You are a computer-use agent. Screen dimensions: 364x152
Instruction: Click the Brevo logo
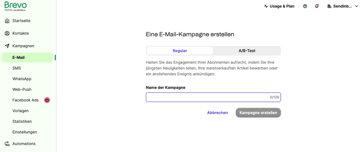click(x=16, y=6)
